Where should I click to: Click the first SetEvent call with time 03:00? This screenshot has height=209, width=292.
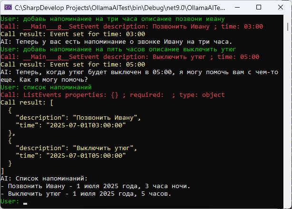(x=132, y=26)
